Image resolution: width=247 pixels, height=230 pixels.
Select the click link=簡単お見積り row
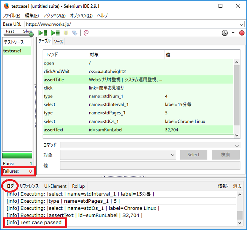click(x=138, y=88)
